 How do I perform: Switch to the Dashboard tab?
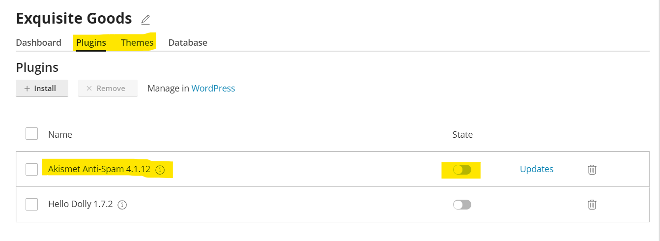coord(39,42)
